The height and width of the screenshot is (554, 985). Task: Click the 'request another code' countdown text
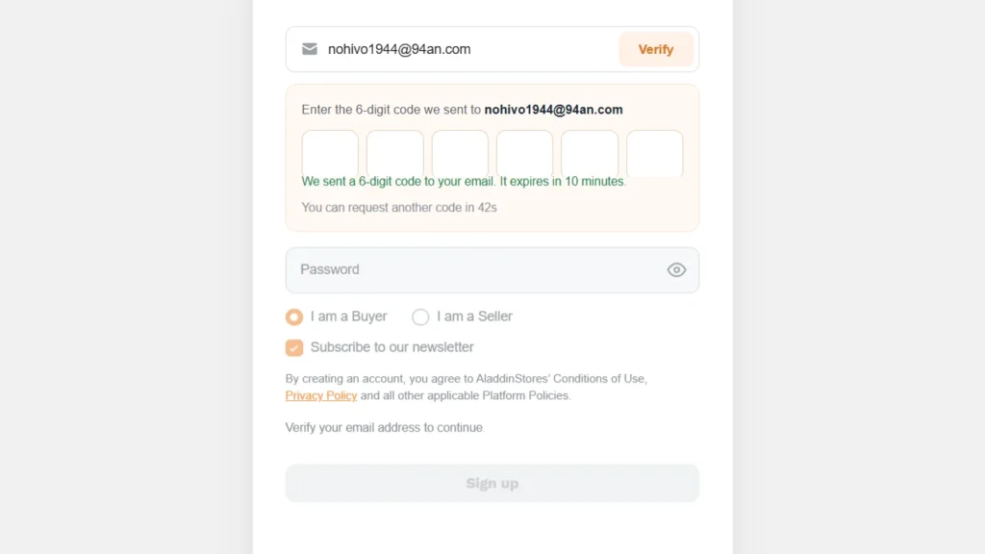[x=399, y=208]
